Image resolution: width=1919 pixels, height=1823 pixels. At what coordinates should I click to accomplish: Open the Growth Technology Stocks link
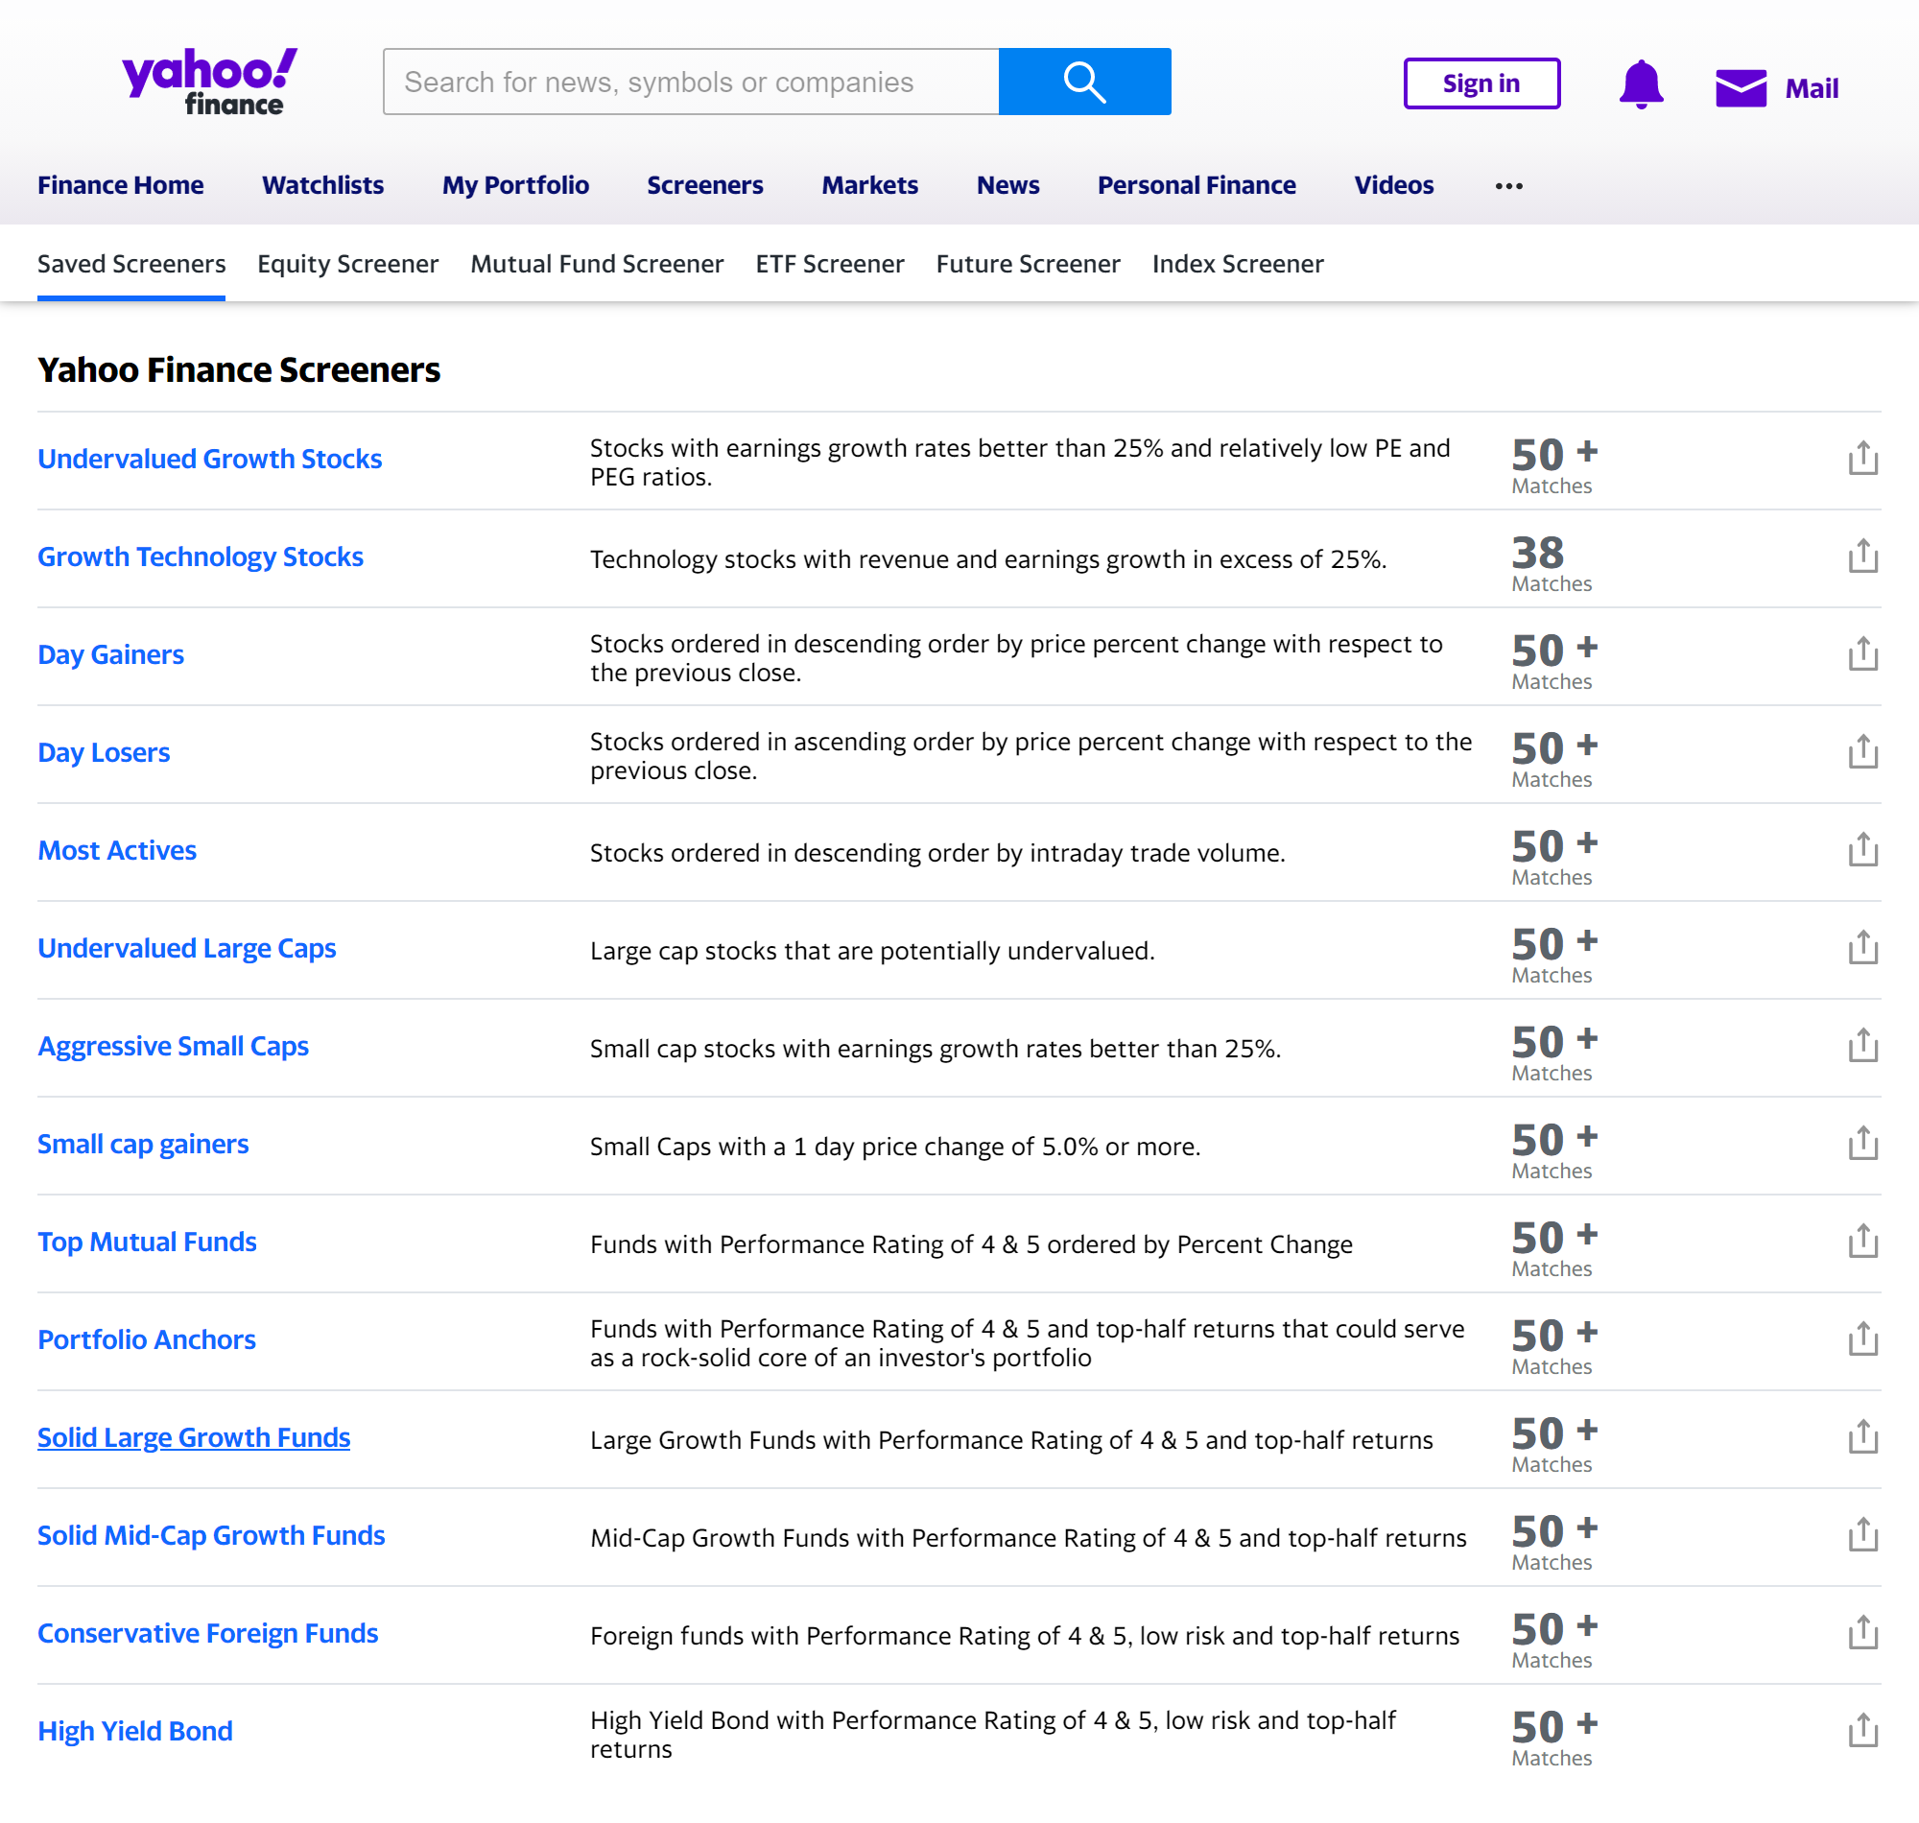(201, 556)
